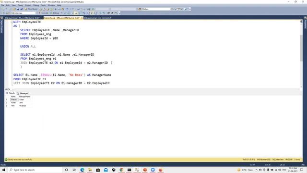Screen dimensions: 307x173
Task: Select the Pranav cell in row 1
Action: tap(14, 99)
